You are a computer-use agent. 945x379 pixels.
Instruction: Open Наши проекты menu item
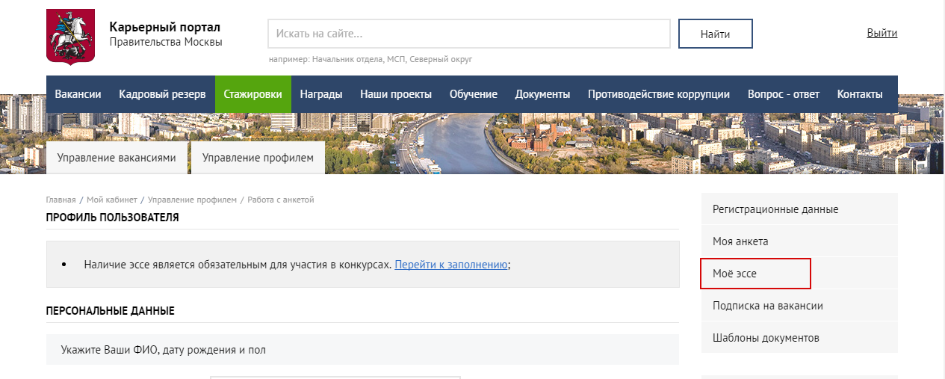coord(396,94)
